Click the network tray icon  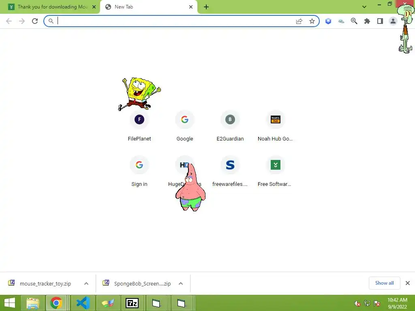[x=367, y=303]
